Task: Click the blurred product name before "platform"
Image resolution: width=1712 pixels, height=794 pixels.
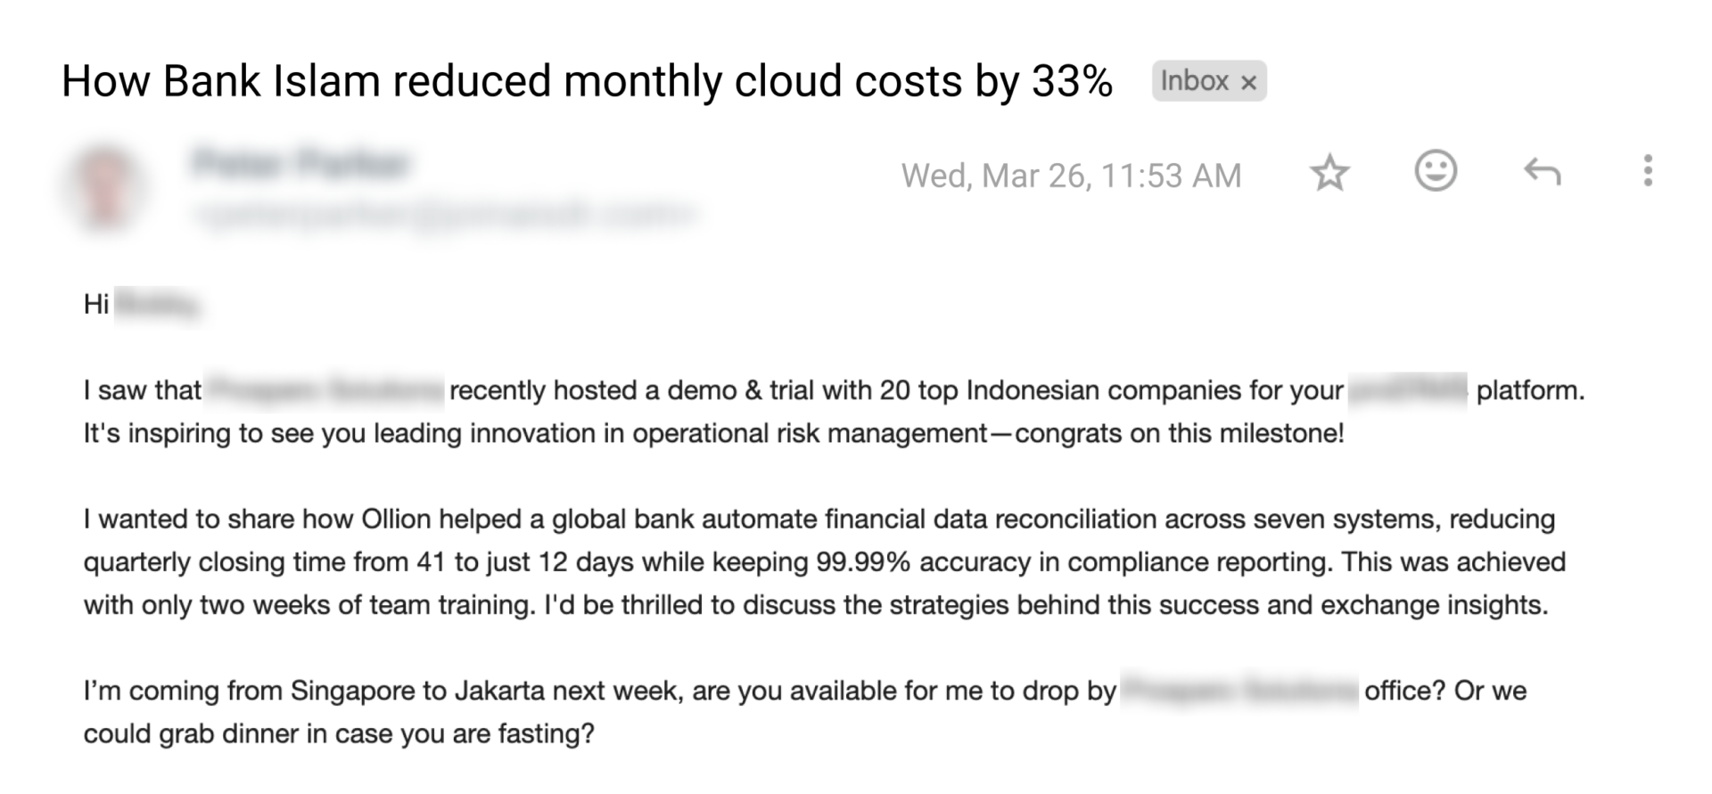Action: point(1408,390)
